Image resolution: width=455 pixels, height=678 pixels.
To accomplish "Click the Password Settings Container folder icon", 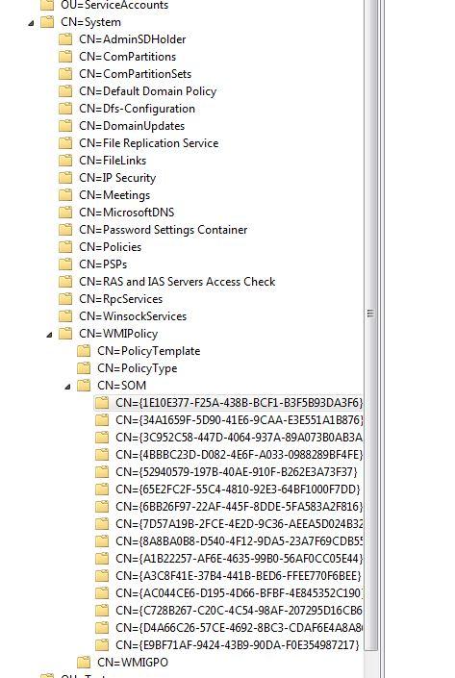I will click(65, 230).
